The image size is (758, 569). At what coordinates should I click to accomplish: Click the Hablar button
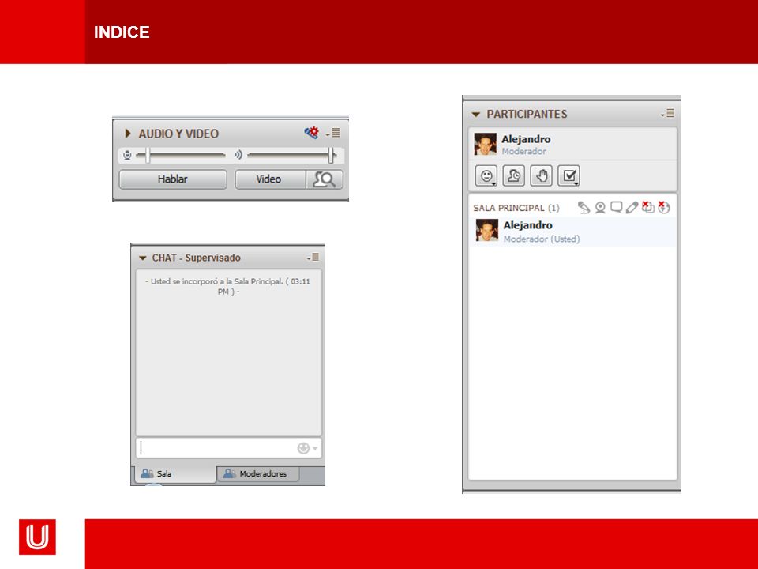tap(173, 179)
